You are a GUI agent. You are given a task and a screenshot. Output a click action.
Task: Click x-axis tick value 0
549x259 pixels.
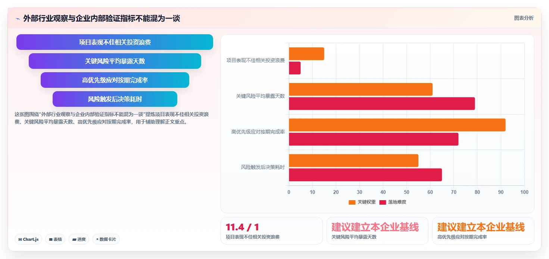[x=289, y=192]
